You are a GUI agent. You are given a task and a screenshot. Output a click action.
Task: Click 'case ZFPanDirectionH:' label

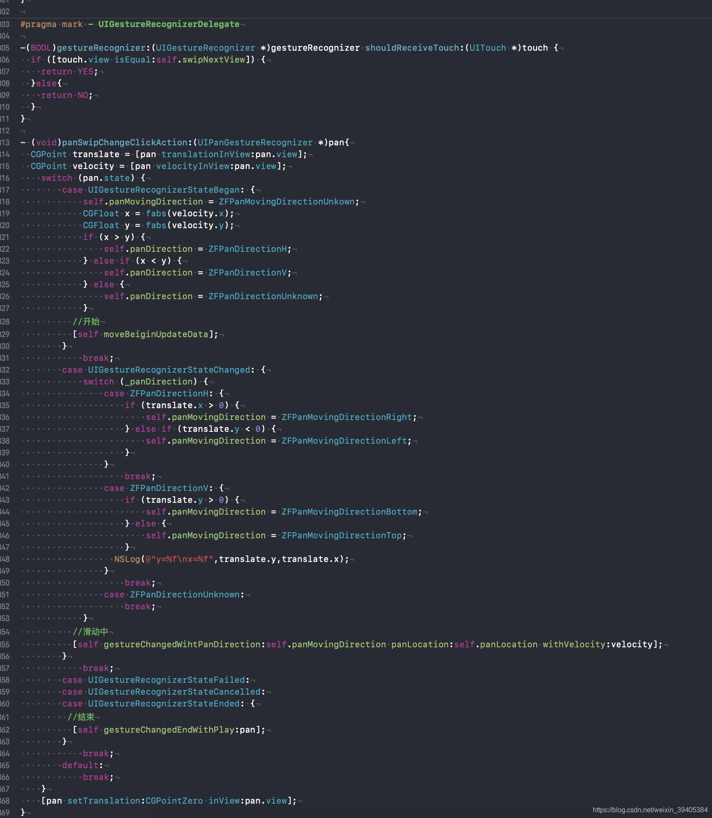pyautogui.click(x=159, y=393)
